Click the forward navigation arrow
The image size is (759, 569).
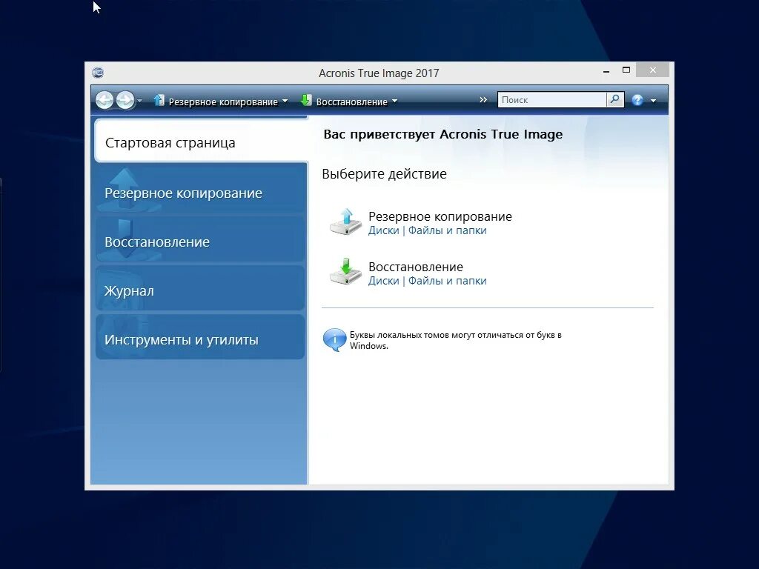[x=125, y=100]
